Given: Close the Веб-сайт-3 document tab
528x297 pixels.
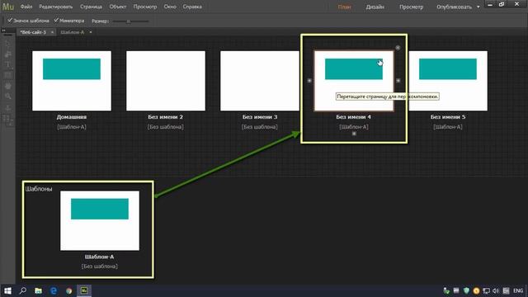Looking at the screenshot, I should click(52, 32).
